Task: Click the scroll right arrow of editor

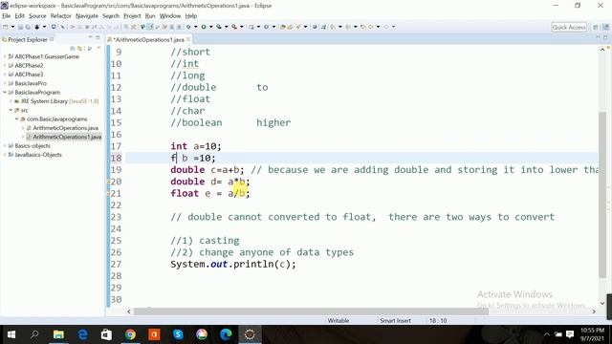Action: click(594, 312)
